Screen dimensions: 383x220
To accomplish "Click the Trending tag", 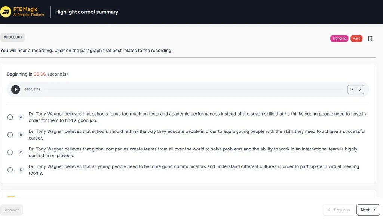I will [339, 38].
